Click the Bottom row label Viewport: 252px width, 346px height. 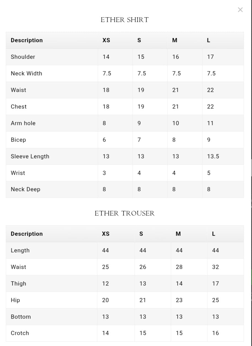click(21, 317)
